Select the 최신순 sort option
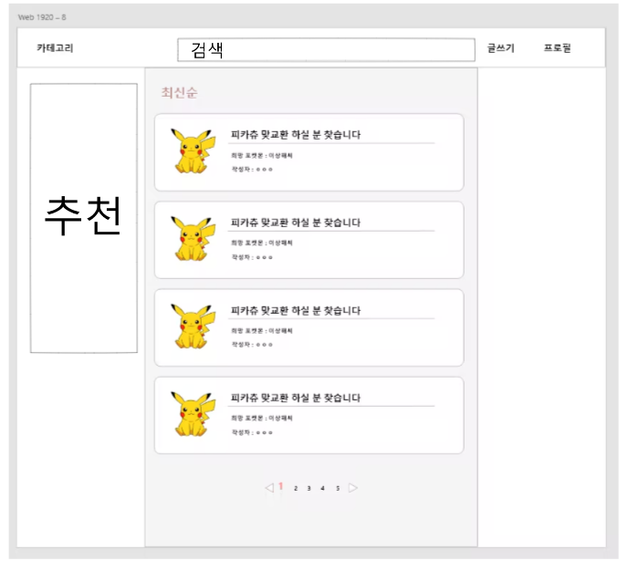 (179, 92)
